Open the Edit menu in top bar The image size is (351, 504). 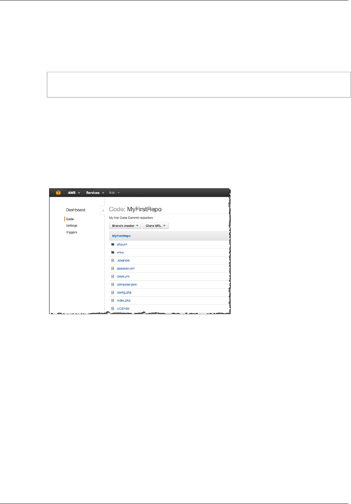[x=114, y=193]
